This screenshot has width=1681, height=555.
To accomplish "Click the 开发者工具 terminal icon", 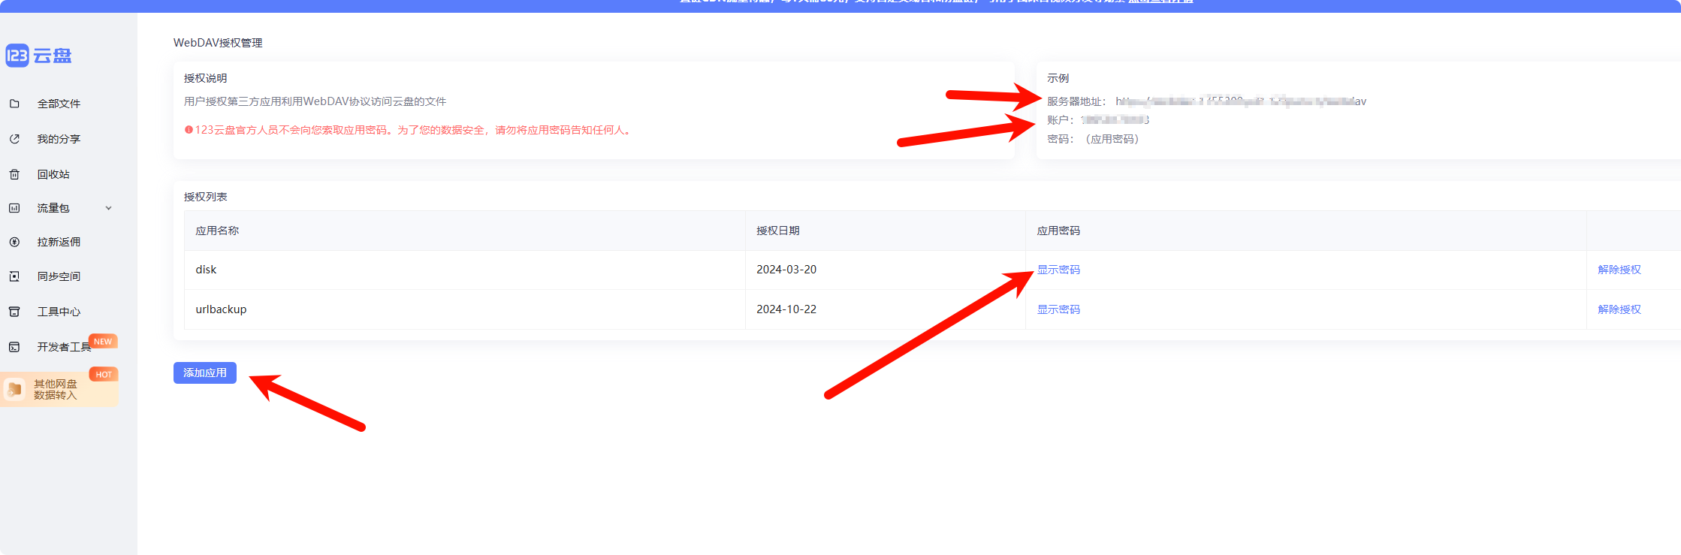I will click(14, 347).
